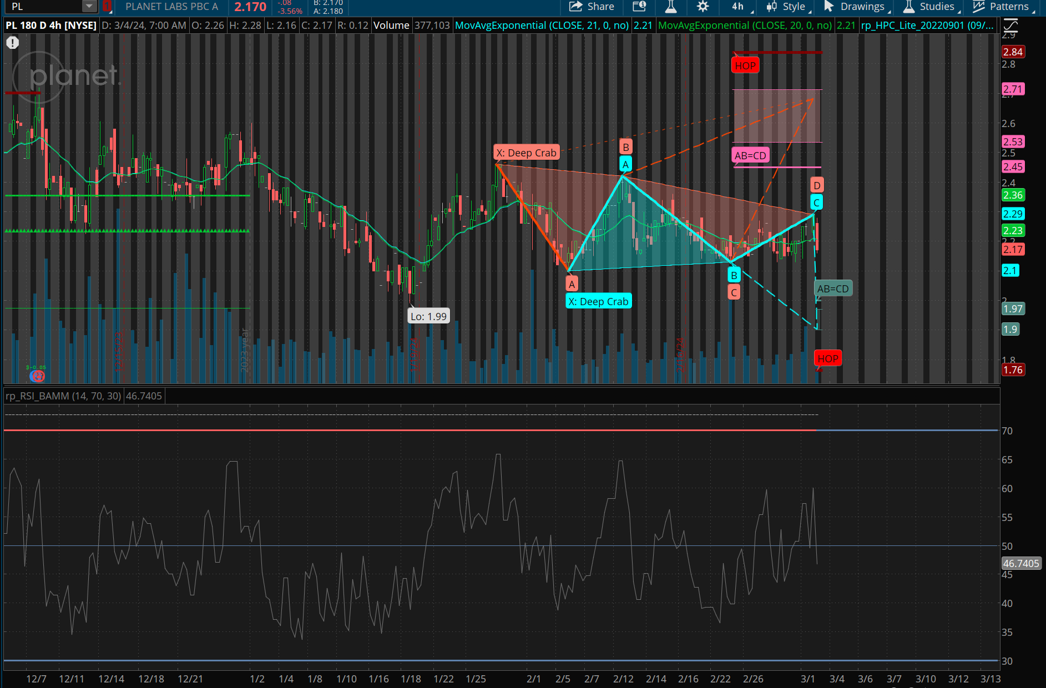1046x688 pixels.
Task: Open chart settings with the gear icon
Action: pyautogui.click(x=703, y=7)
